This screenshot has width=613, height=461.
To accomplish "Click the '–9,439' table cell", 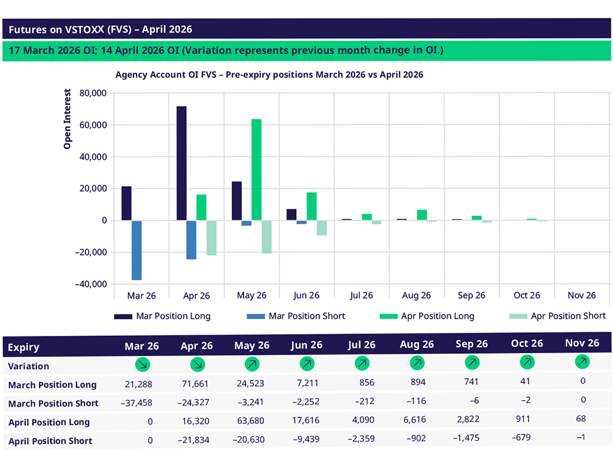I will click(x=306, y=439).
